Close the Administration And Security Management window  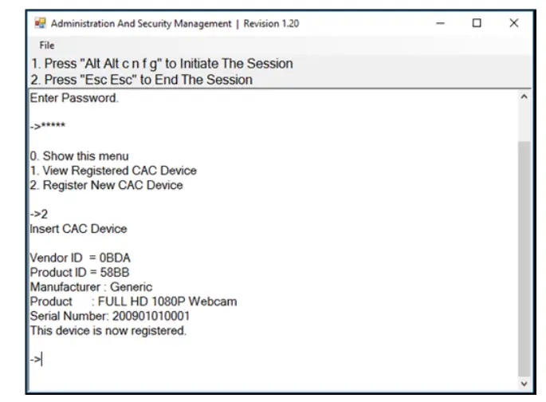513,24
